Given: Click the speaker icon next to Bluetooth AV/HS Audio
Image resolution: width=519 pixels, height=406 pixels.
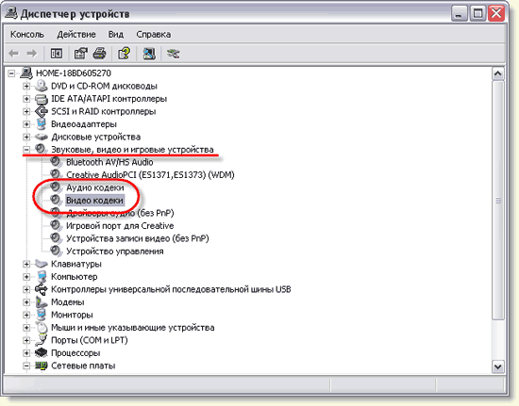Looking at the screenshot, I should tap(57, 162).
